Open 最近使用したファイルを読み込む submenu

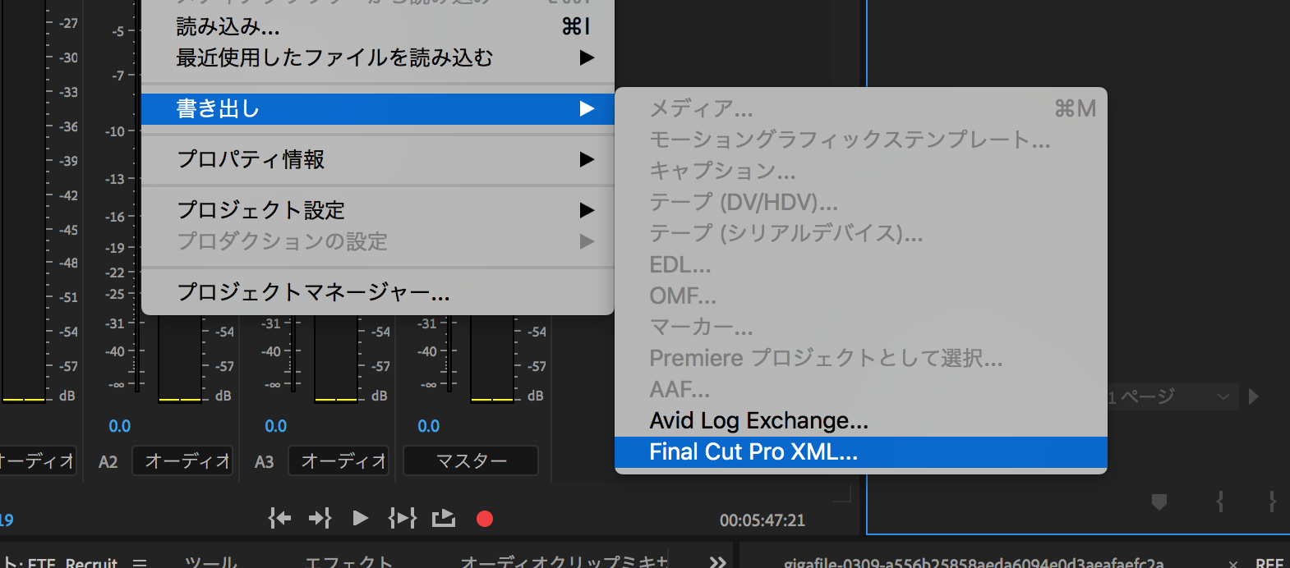pyautogui.click(x=377, y=58)
